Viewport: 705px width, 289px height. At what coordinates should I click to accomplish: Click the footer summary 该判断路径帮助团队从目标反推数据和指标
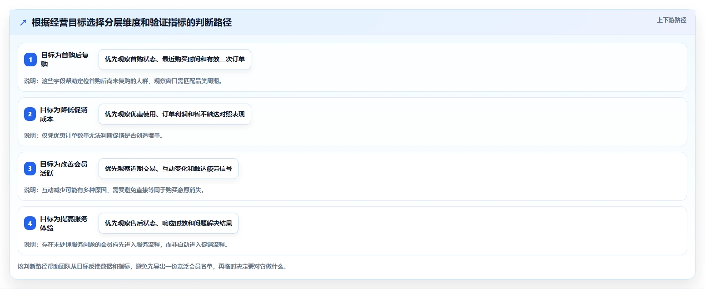[x=152, y=266]
